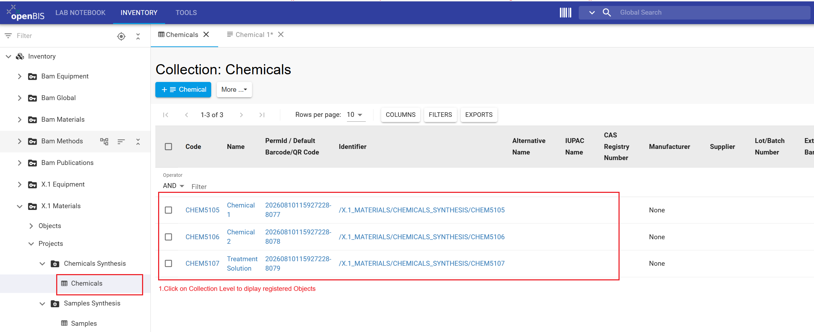
Task: Expand the Objects tree node
Action: 31,226
